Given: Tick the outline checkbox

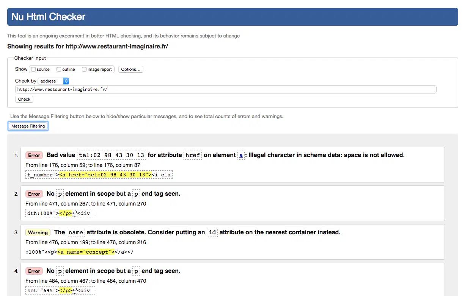Looking at the screenshot, I should click(x=59, y=69).
